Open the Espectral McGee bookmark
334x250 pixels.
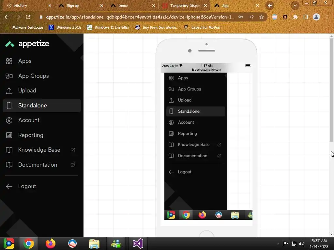tap(202, 27)
